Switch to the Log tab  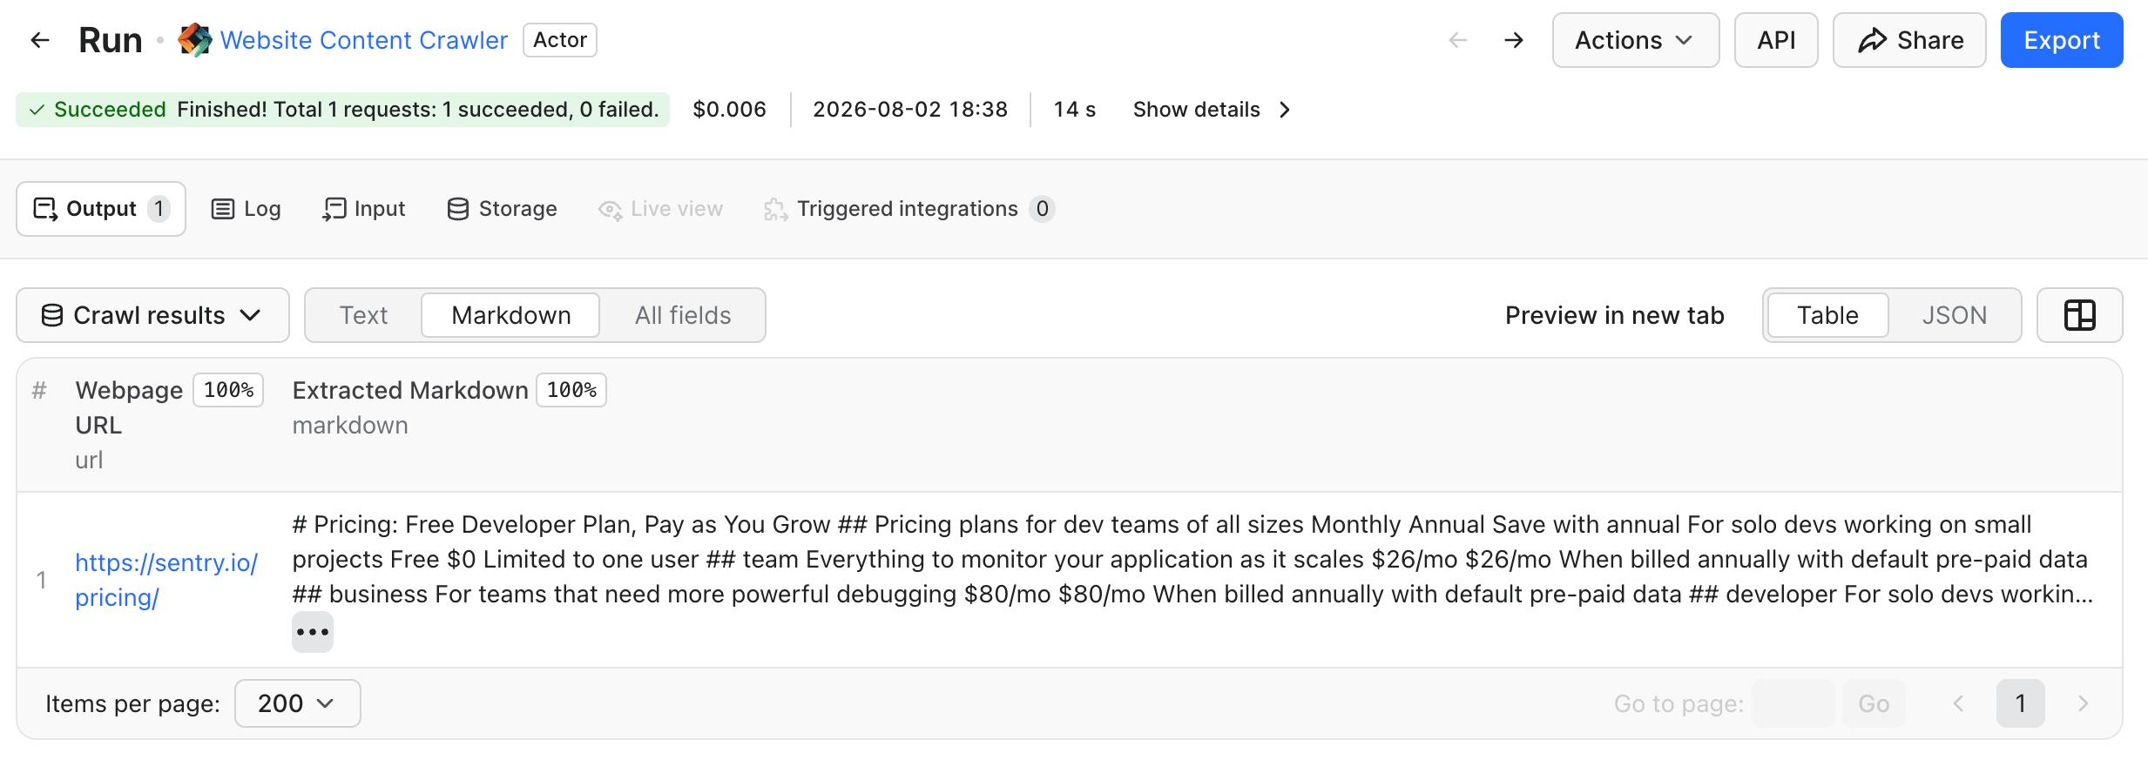247,209
